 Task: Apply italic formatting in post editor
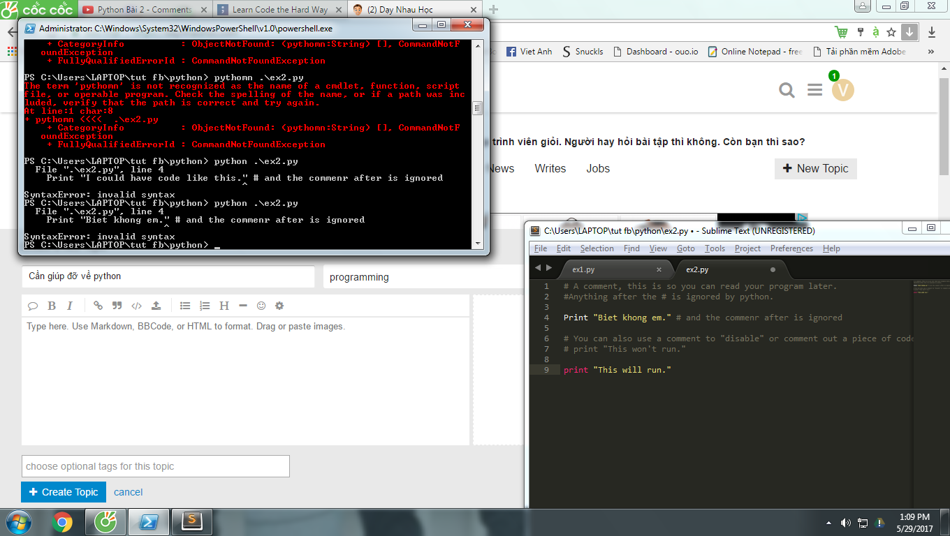pos(70,306)
